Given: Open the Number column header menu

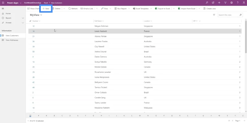Looking at the screenshot, I should coord(36,21).
